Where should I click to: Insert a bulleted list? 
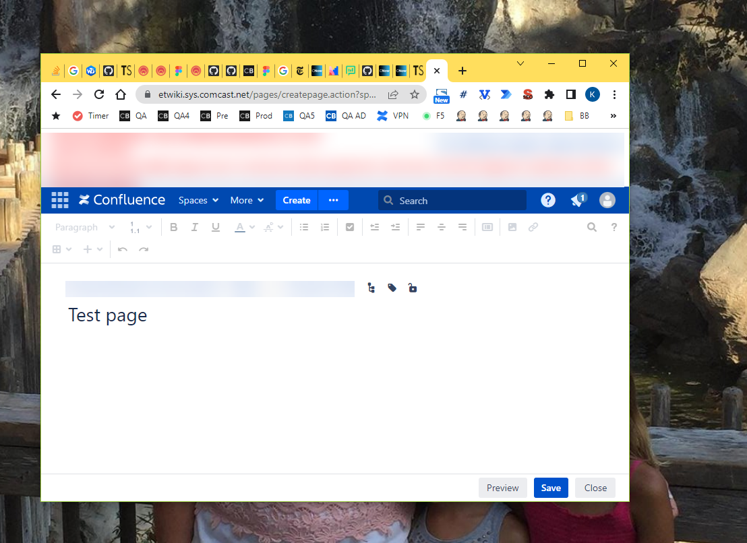click(x=304, y=227)
